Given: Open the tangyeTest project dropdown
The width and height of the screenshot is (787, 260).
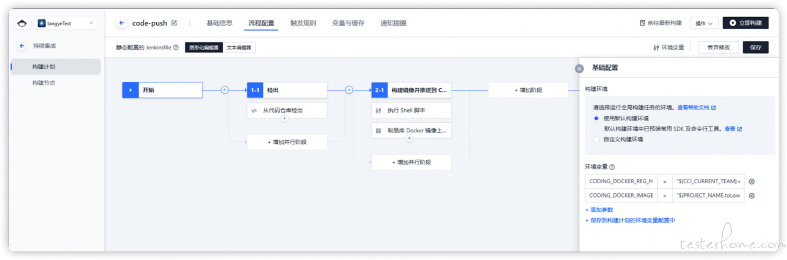Looking at the screenshot, I should [x=66, y=23].
